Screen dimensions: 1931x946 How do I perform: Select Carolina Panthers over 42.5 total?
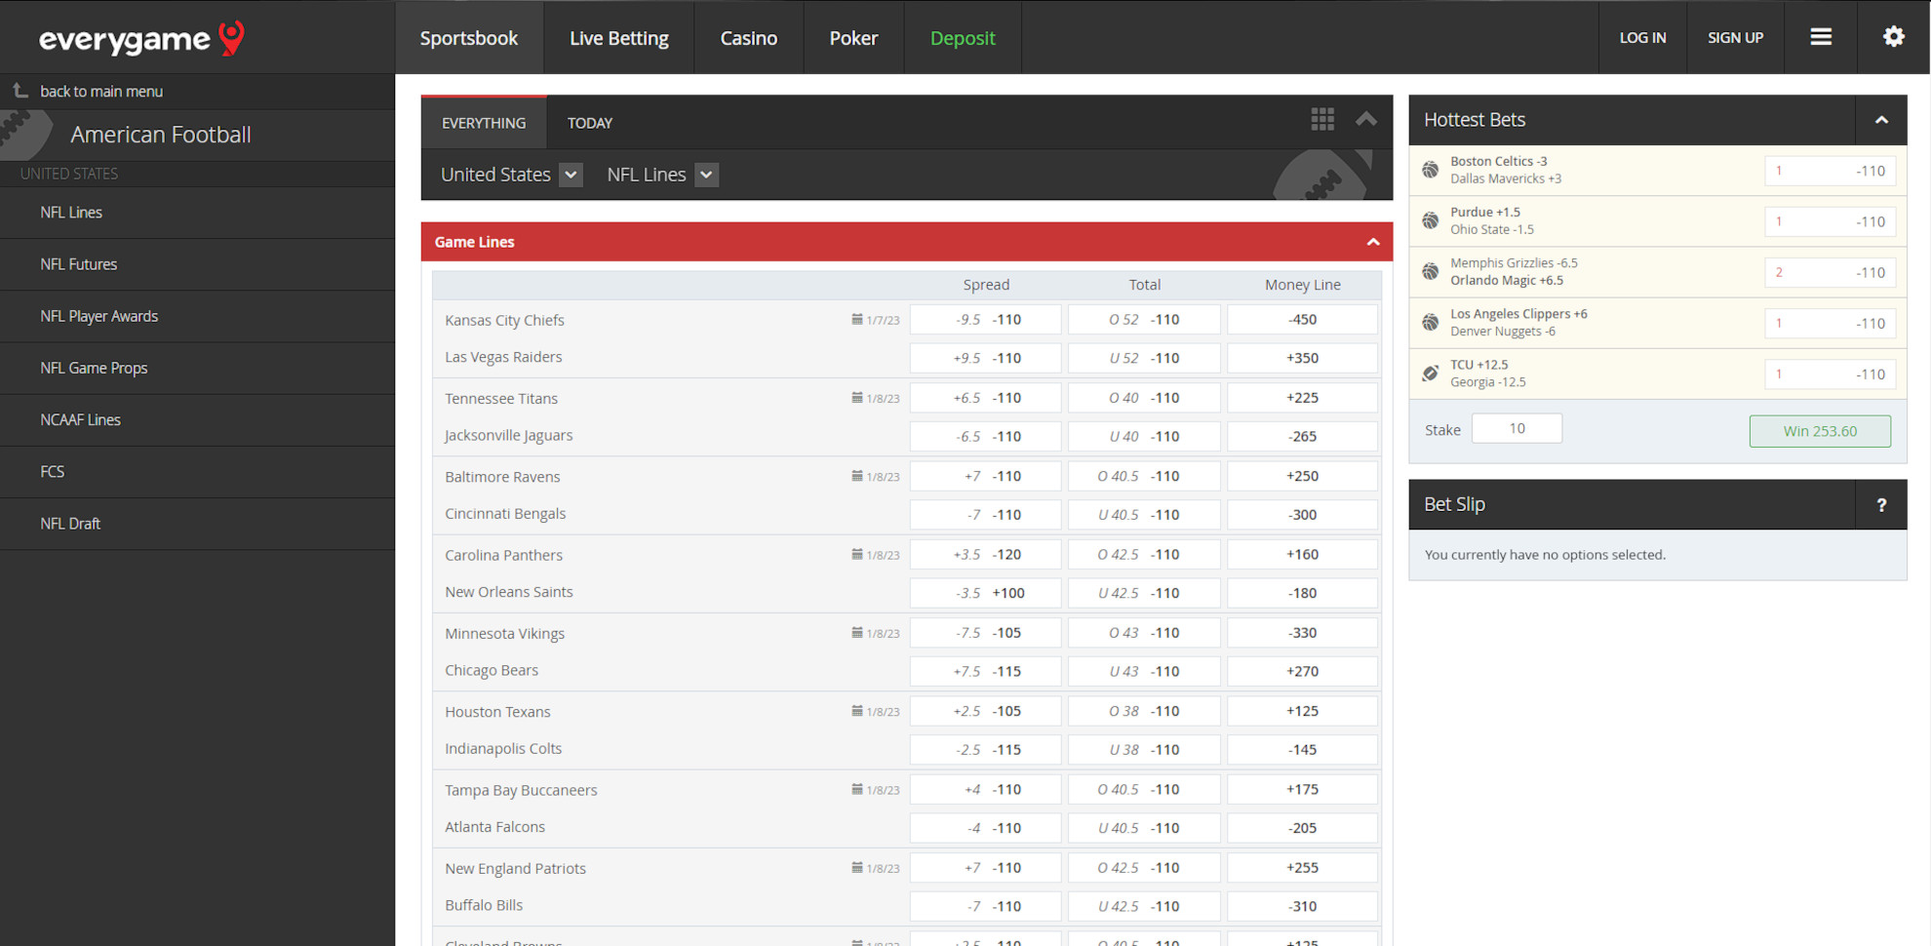click(1144, 554)
